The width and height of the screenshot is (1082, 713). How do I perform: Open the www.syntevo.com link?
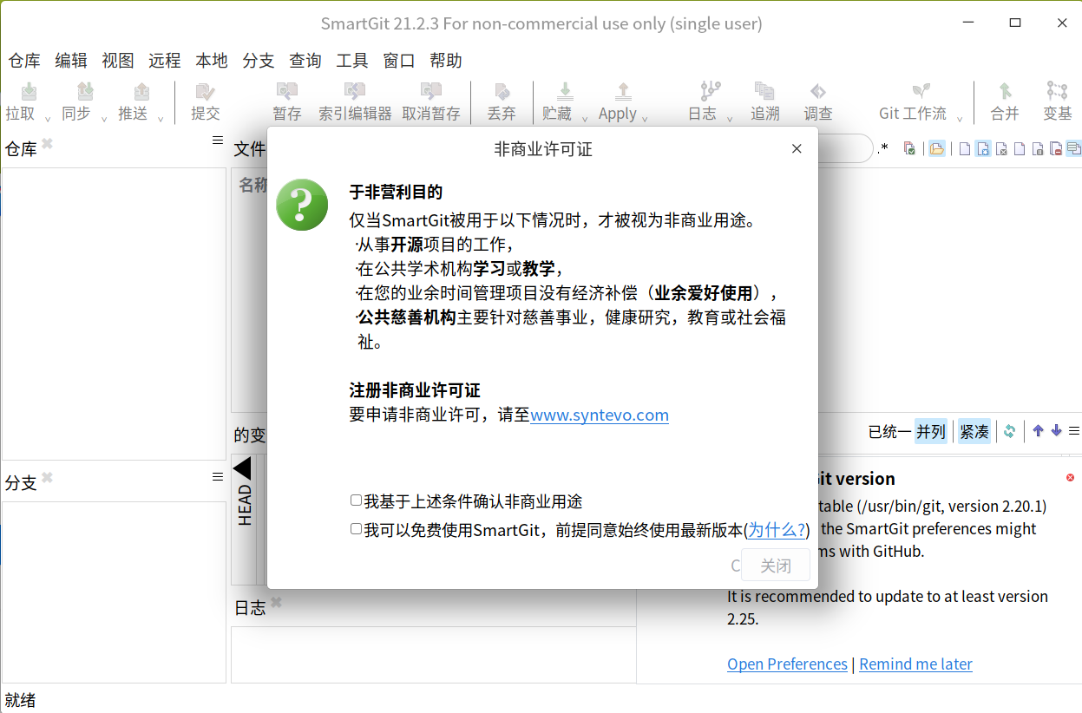pyautogui.click(x=599, y=415)
